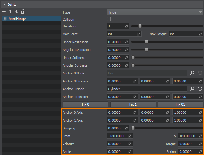204x155 pixels.
Task: Click the Fix 01 button
Action: click(x=180, y=104)
